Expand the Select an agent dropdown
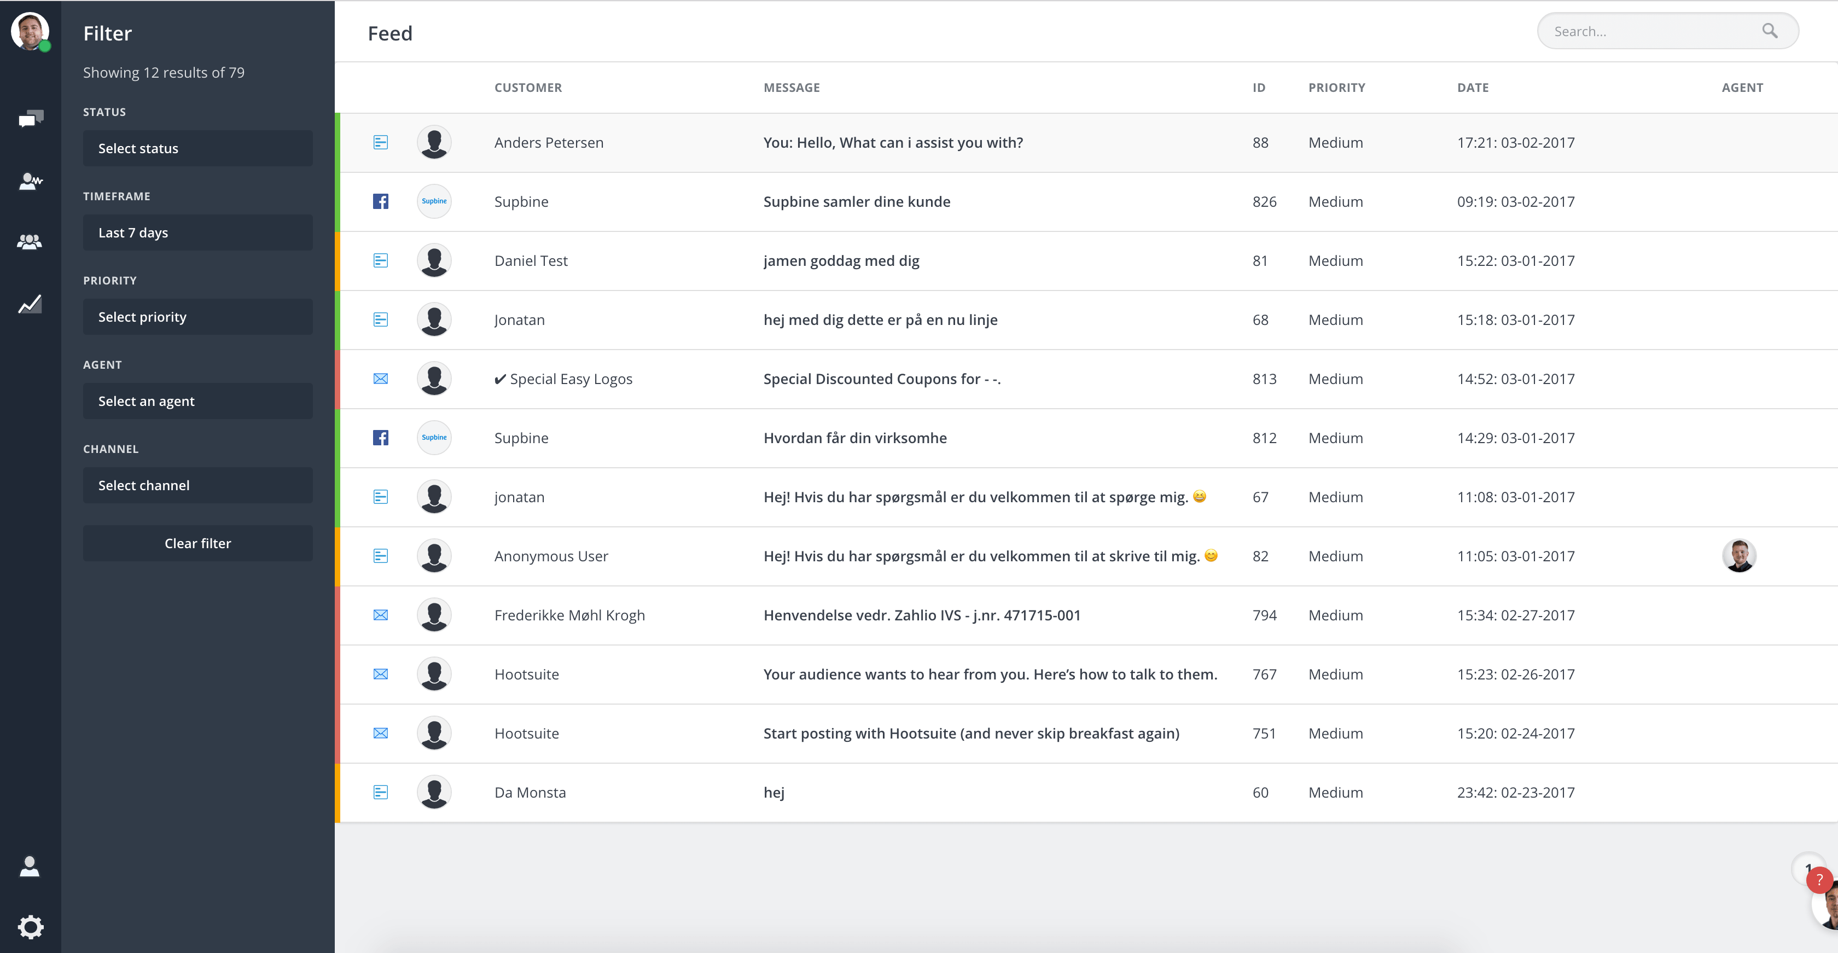Viewport: 1838px width, 953px height. click(197, 401)
